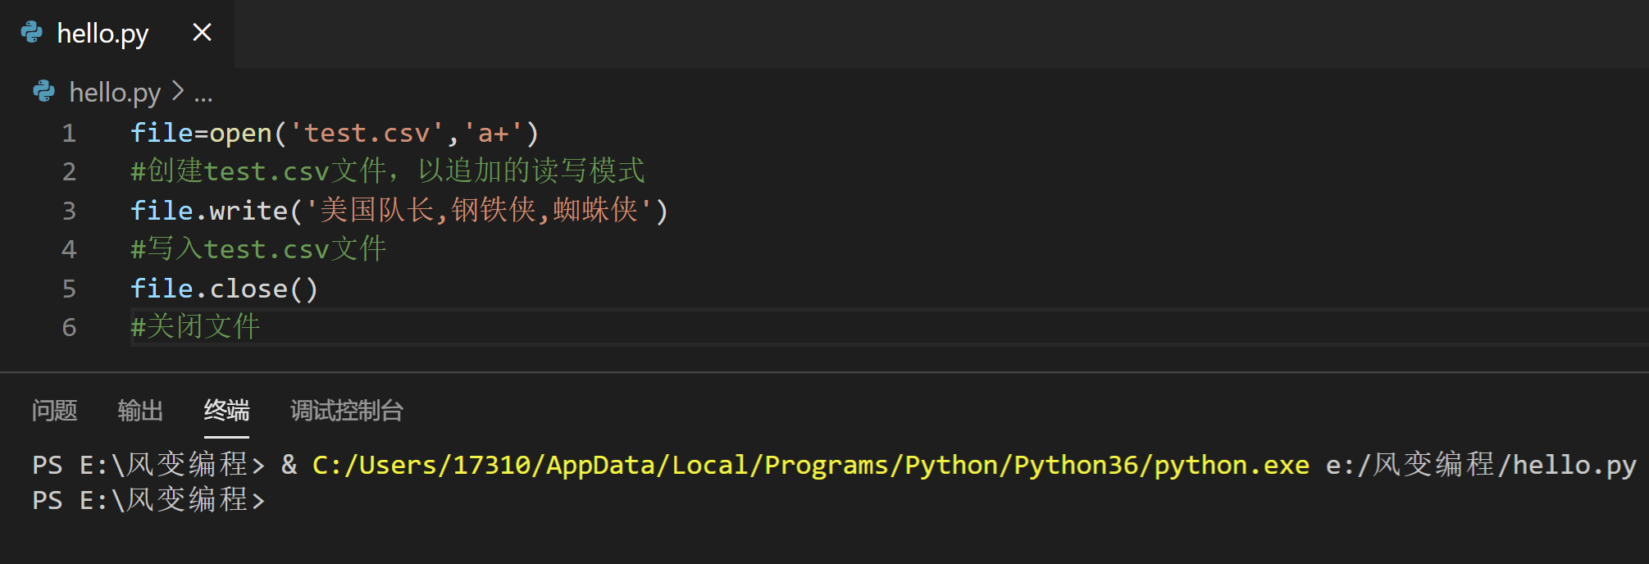Viewport: 1649px width, 564px height.
Task: Click the open function call in line 1
Action: [x=240, y=133]
